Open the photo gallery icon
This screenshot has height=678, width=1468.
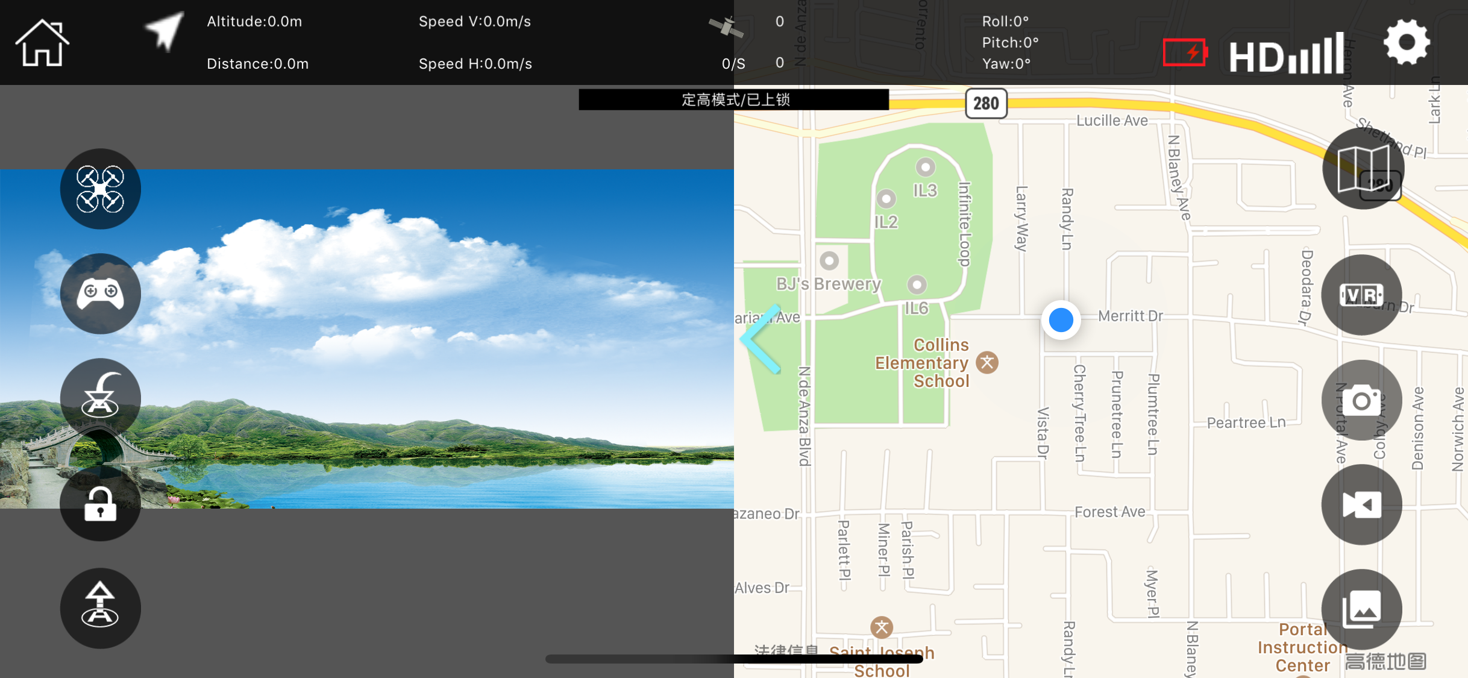click(x=1361, y=609)
